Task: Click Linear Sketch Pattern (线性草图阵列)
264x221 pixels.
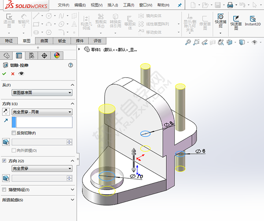Action: click(x=154, y=24)
